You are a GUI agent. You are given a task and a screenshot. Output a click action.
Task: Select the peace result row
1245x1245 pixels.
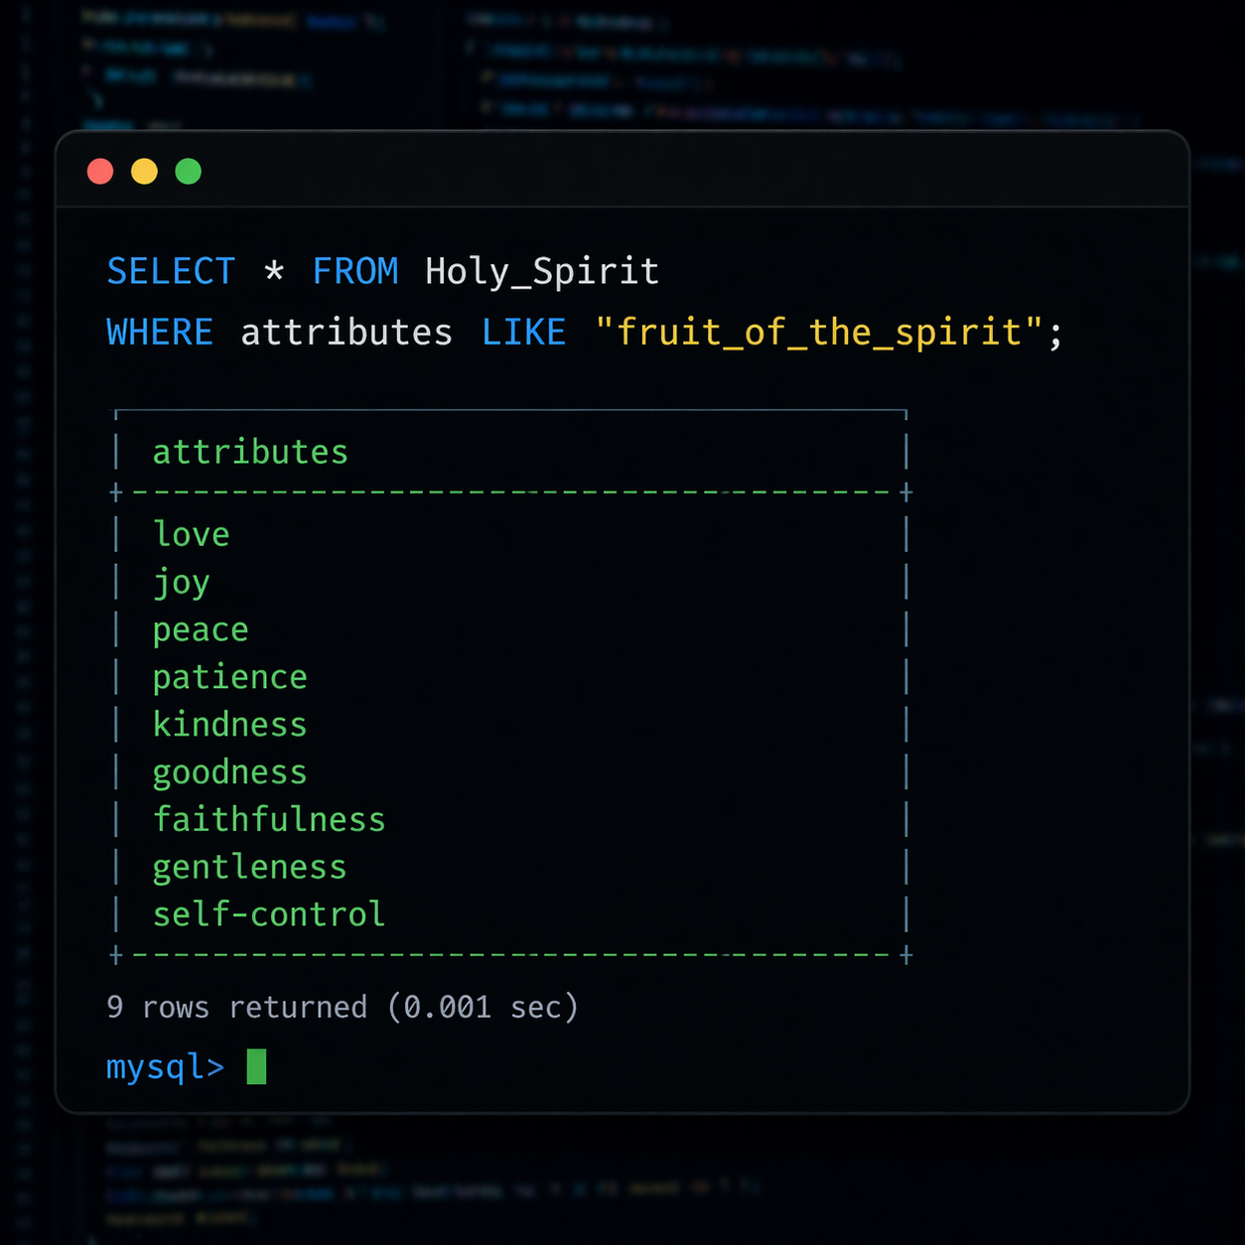[x=201, y=629]
